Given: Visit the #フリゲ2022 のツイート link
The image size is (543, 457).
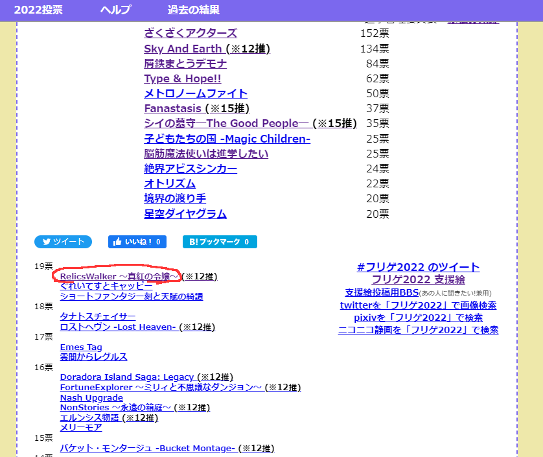Looking at the screenshot, I should coord(418,267).
